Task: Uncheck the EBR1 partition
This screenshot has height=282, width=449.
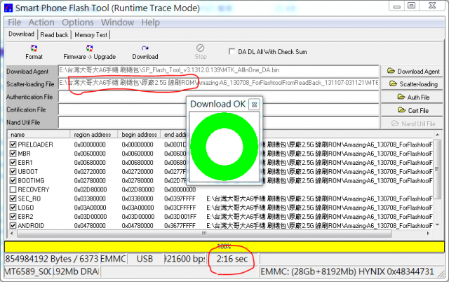Action: click(x=13, y=162)
